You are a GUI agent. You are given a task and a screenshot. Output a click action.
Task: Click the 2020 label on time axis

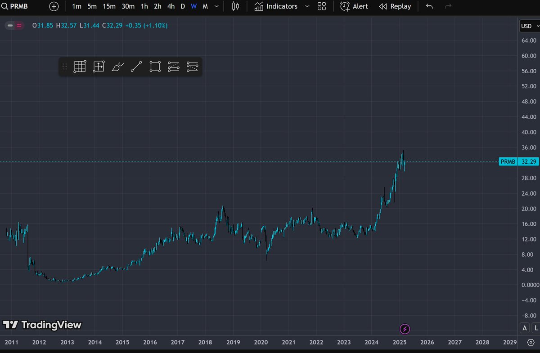click(x=261, y=343)
